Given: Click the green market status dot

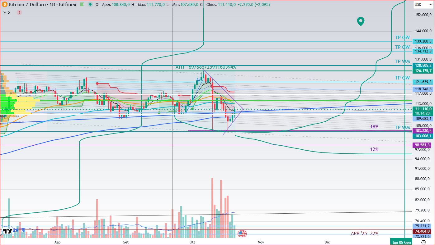Looking at the screenshot, I should pyautogui.click(x=90, y=5).
